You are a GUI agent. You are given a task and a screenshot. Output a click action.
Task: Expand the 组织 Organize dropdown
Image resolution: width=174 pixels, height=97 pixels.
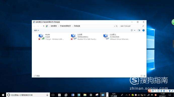click(x=36, y=30)
